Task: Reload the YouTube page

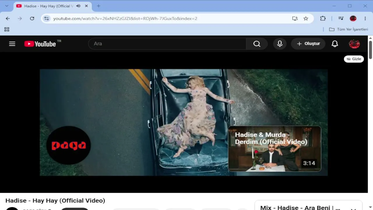Action: pos(32,18)
